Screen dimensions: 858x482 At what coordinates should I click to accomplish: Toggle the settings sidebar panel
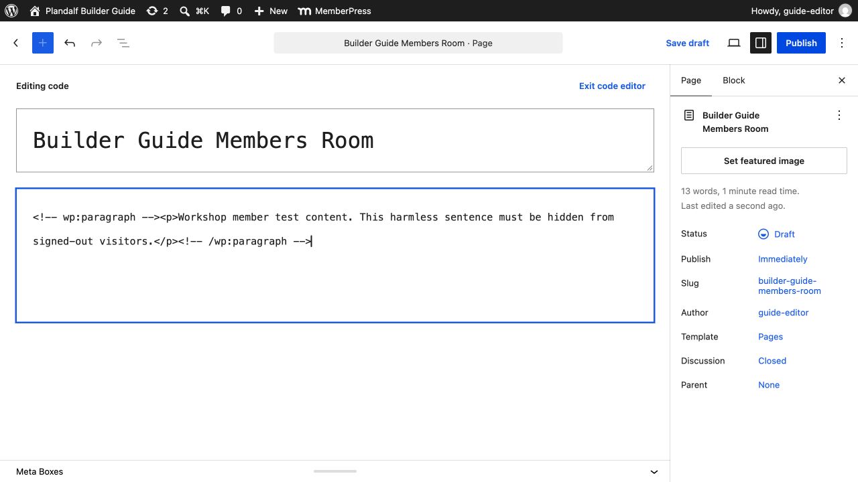[x=761, y=43]
